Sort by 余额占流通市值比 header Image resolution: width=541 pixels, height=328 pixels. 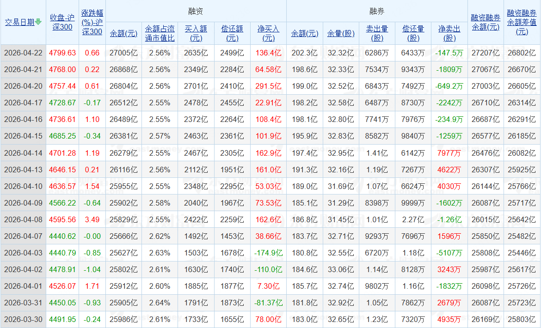(160, 33)
